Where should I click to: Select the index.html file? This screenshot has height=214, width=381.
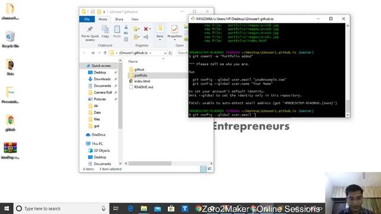(142, 81)
